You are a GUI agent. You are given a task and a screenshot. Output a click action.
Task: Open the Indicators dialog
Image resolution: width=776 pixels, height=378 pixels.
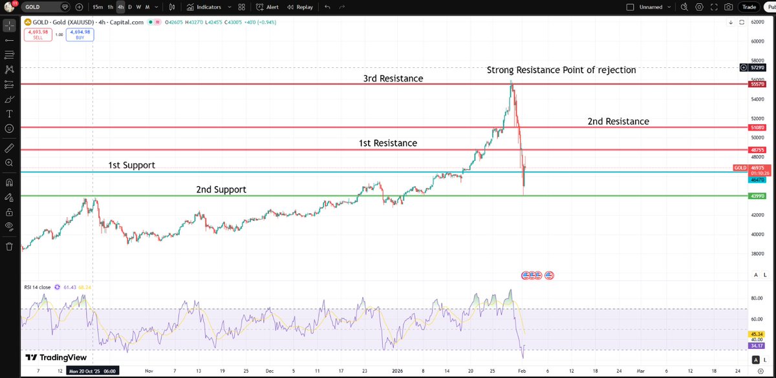pos(204,7)
